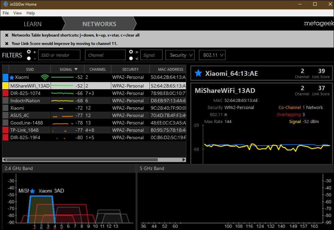Click the metageek logo
The image size is (334, 230).
click(319, 23)
